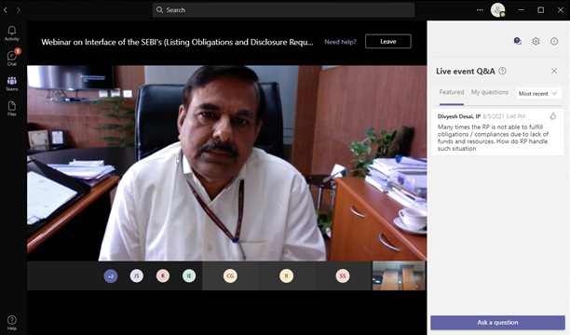
Task: Click the Need help? link
Action: point(340,42)
